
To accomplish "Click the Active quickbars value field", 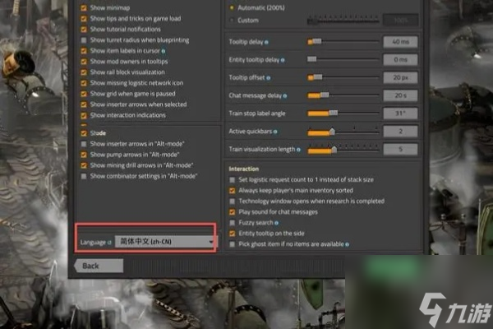I will coord(400,132).
